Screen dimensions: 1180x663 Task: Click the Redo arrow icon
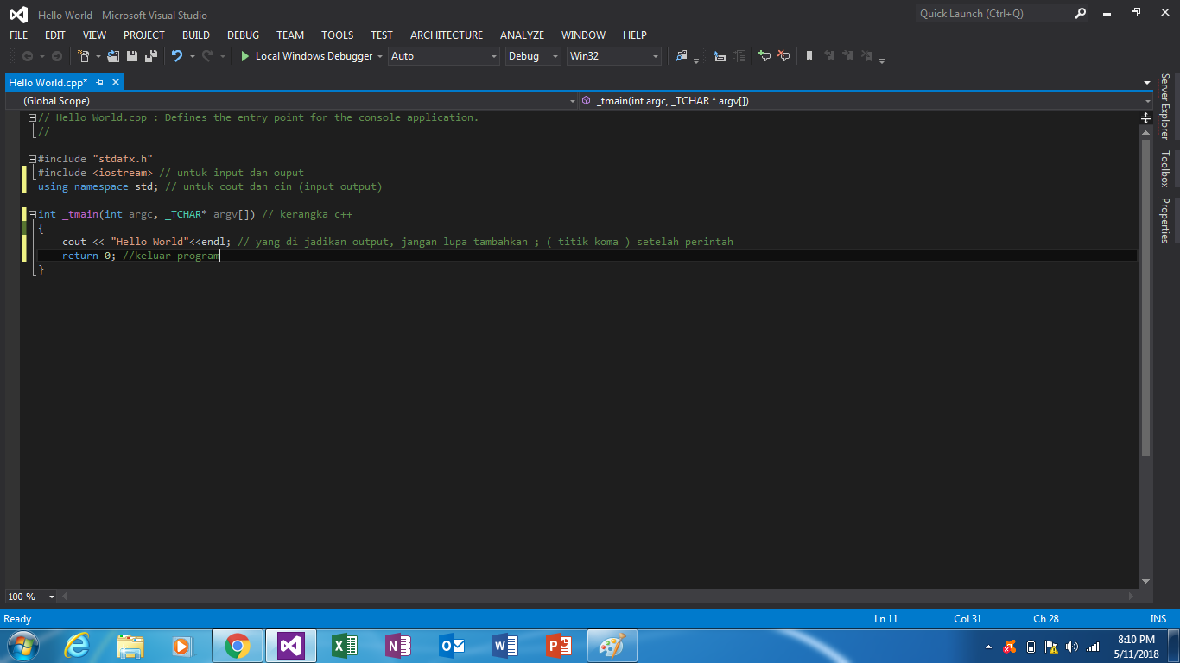pos(207,56)
